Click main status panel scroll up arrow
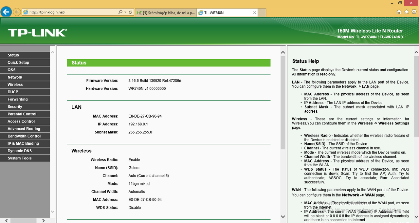 pos(283,52)
